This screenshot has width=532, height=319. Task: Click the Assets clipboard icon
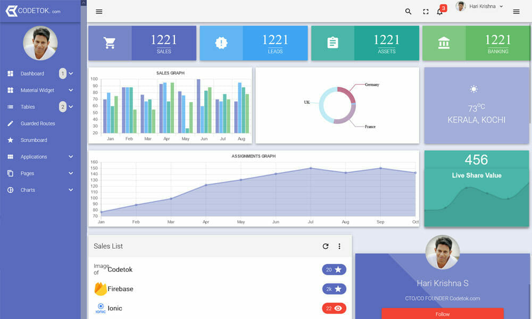click(332, 43)
